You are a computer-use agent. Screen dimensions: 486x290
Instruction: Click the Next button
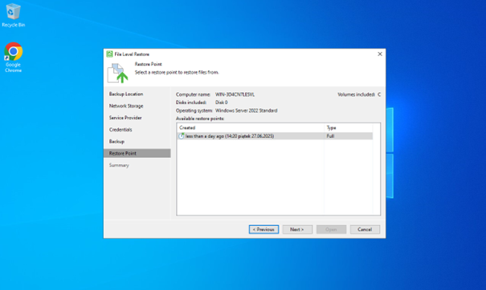(x=297, y=229)
